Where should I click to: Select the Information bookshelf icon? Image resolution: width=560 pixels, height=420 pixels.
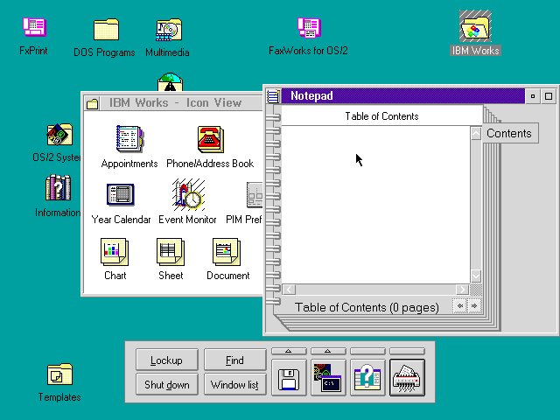(59, 187)
